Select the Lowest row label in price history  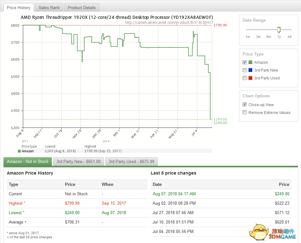point(17,213)
